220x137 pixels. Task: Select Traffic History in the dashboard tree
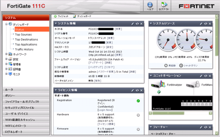[x=24, y=49]
